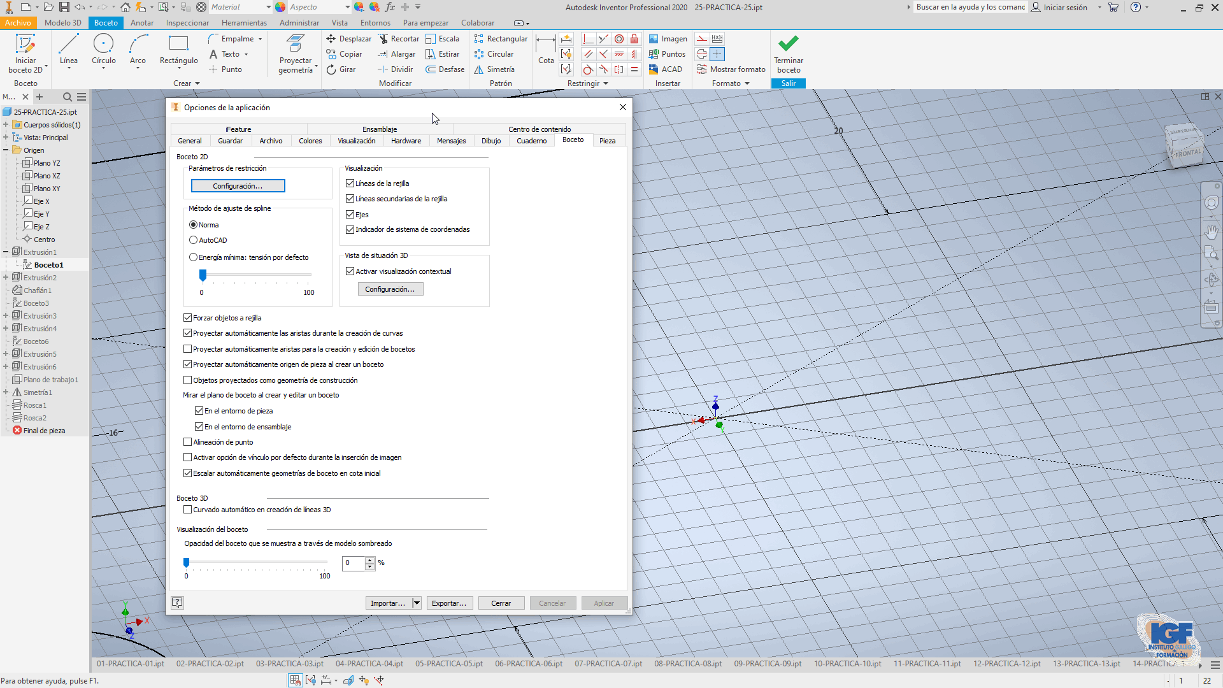
Task: Uncheck Líneas de la rejilla
Action: (x=350, y=183)
